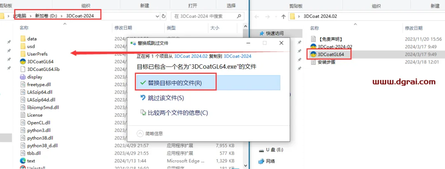Select 3DCoatGL64 icon in right window

point(313,54)
